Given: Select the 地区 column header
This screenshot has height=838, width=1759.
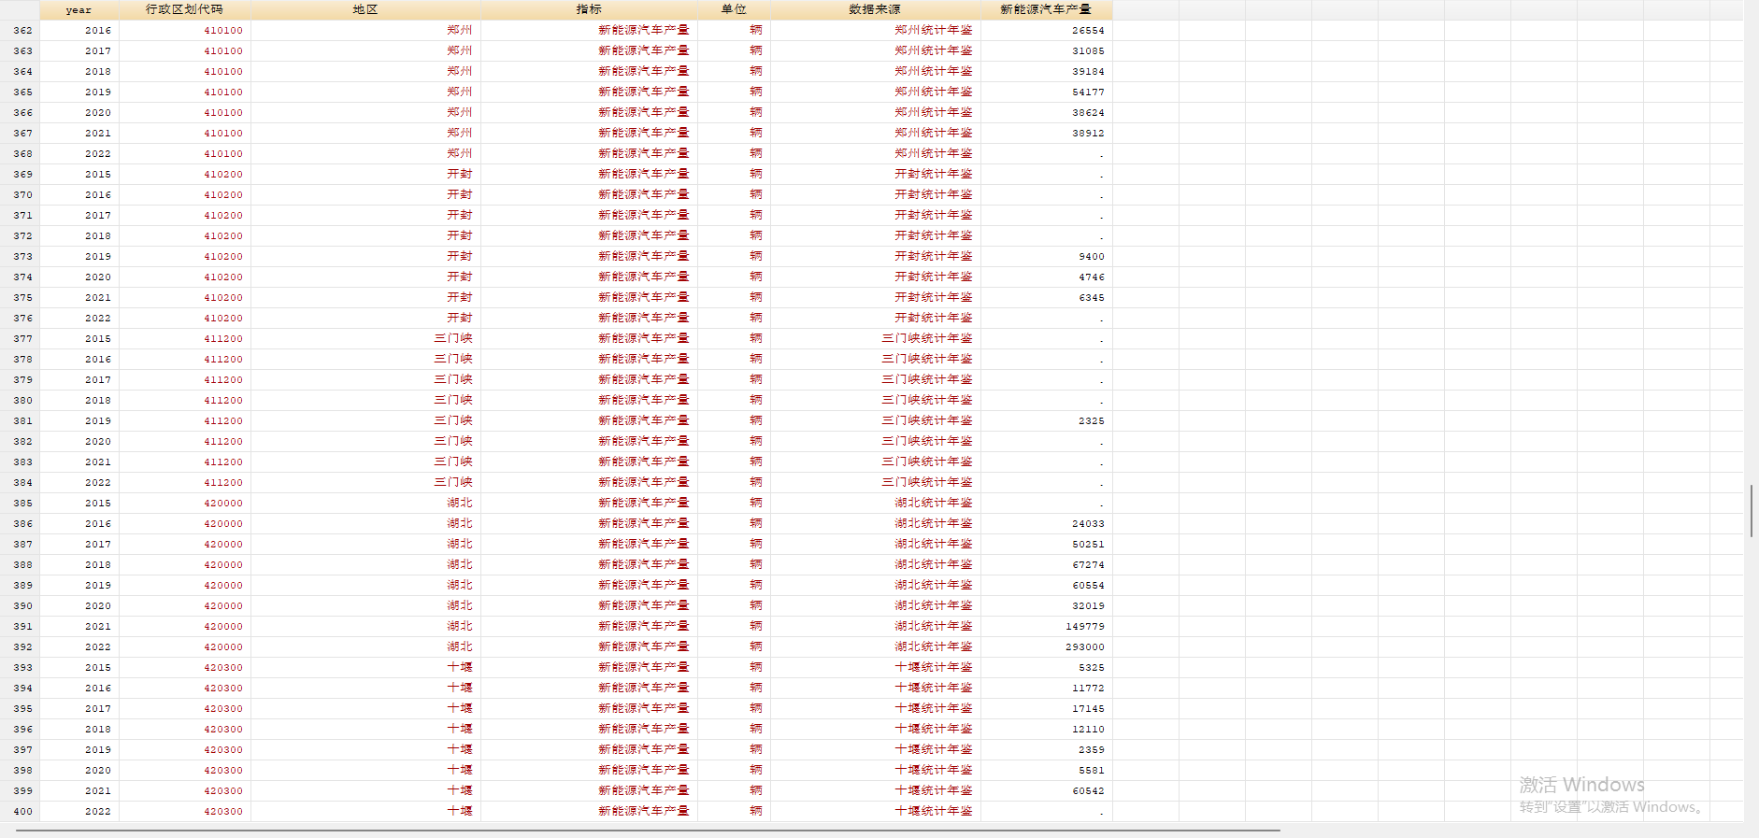Looking at the screenshot, I should tap(365, 9).
